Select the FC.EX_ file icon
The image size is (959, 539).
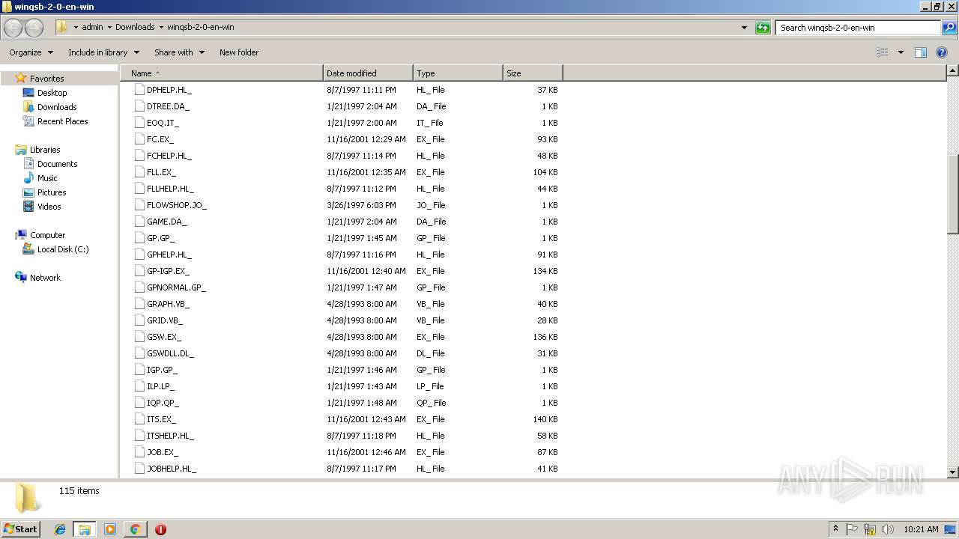point(139,139)
